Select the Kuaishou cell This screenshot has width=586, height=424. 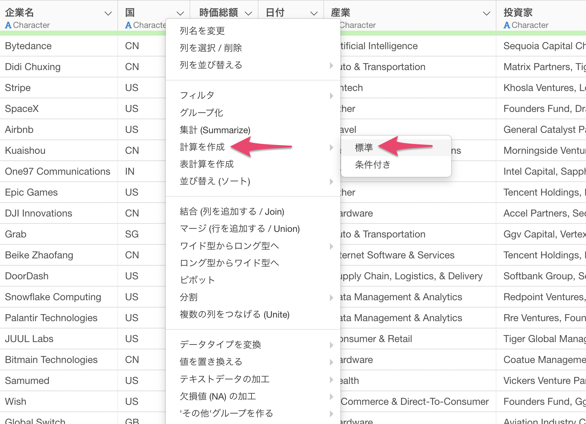click(59, 150)
